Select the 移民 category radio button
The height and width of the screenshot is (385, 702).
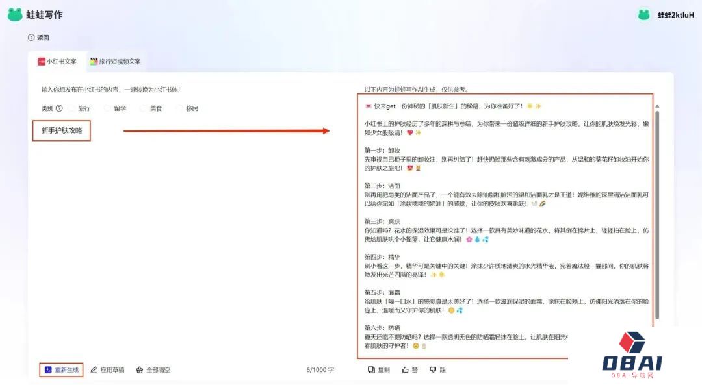click(x=180, y=108)
